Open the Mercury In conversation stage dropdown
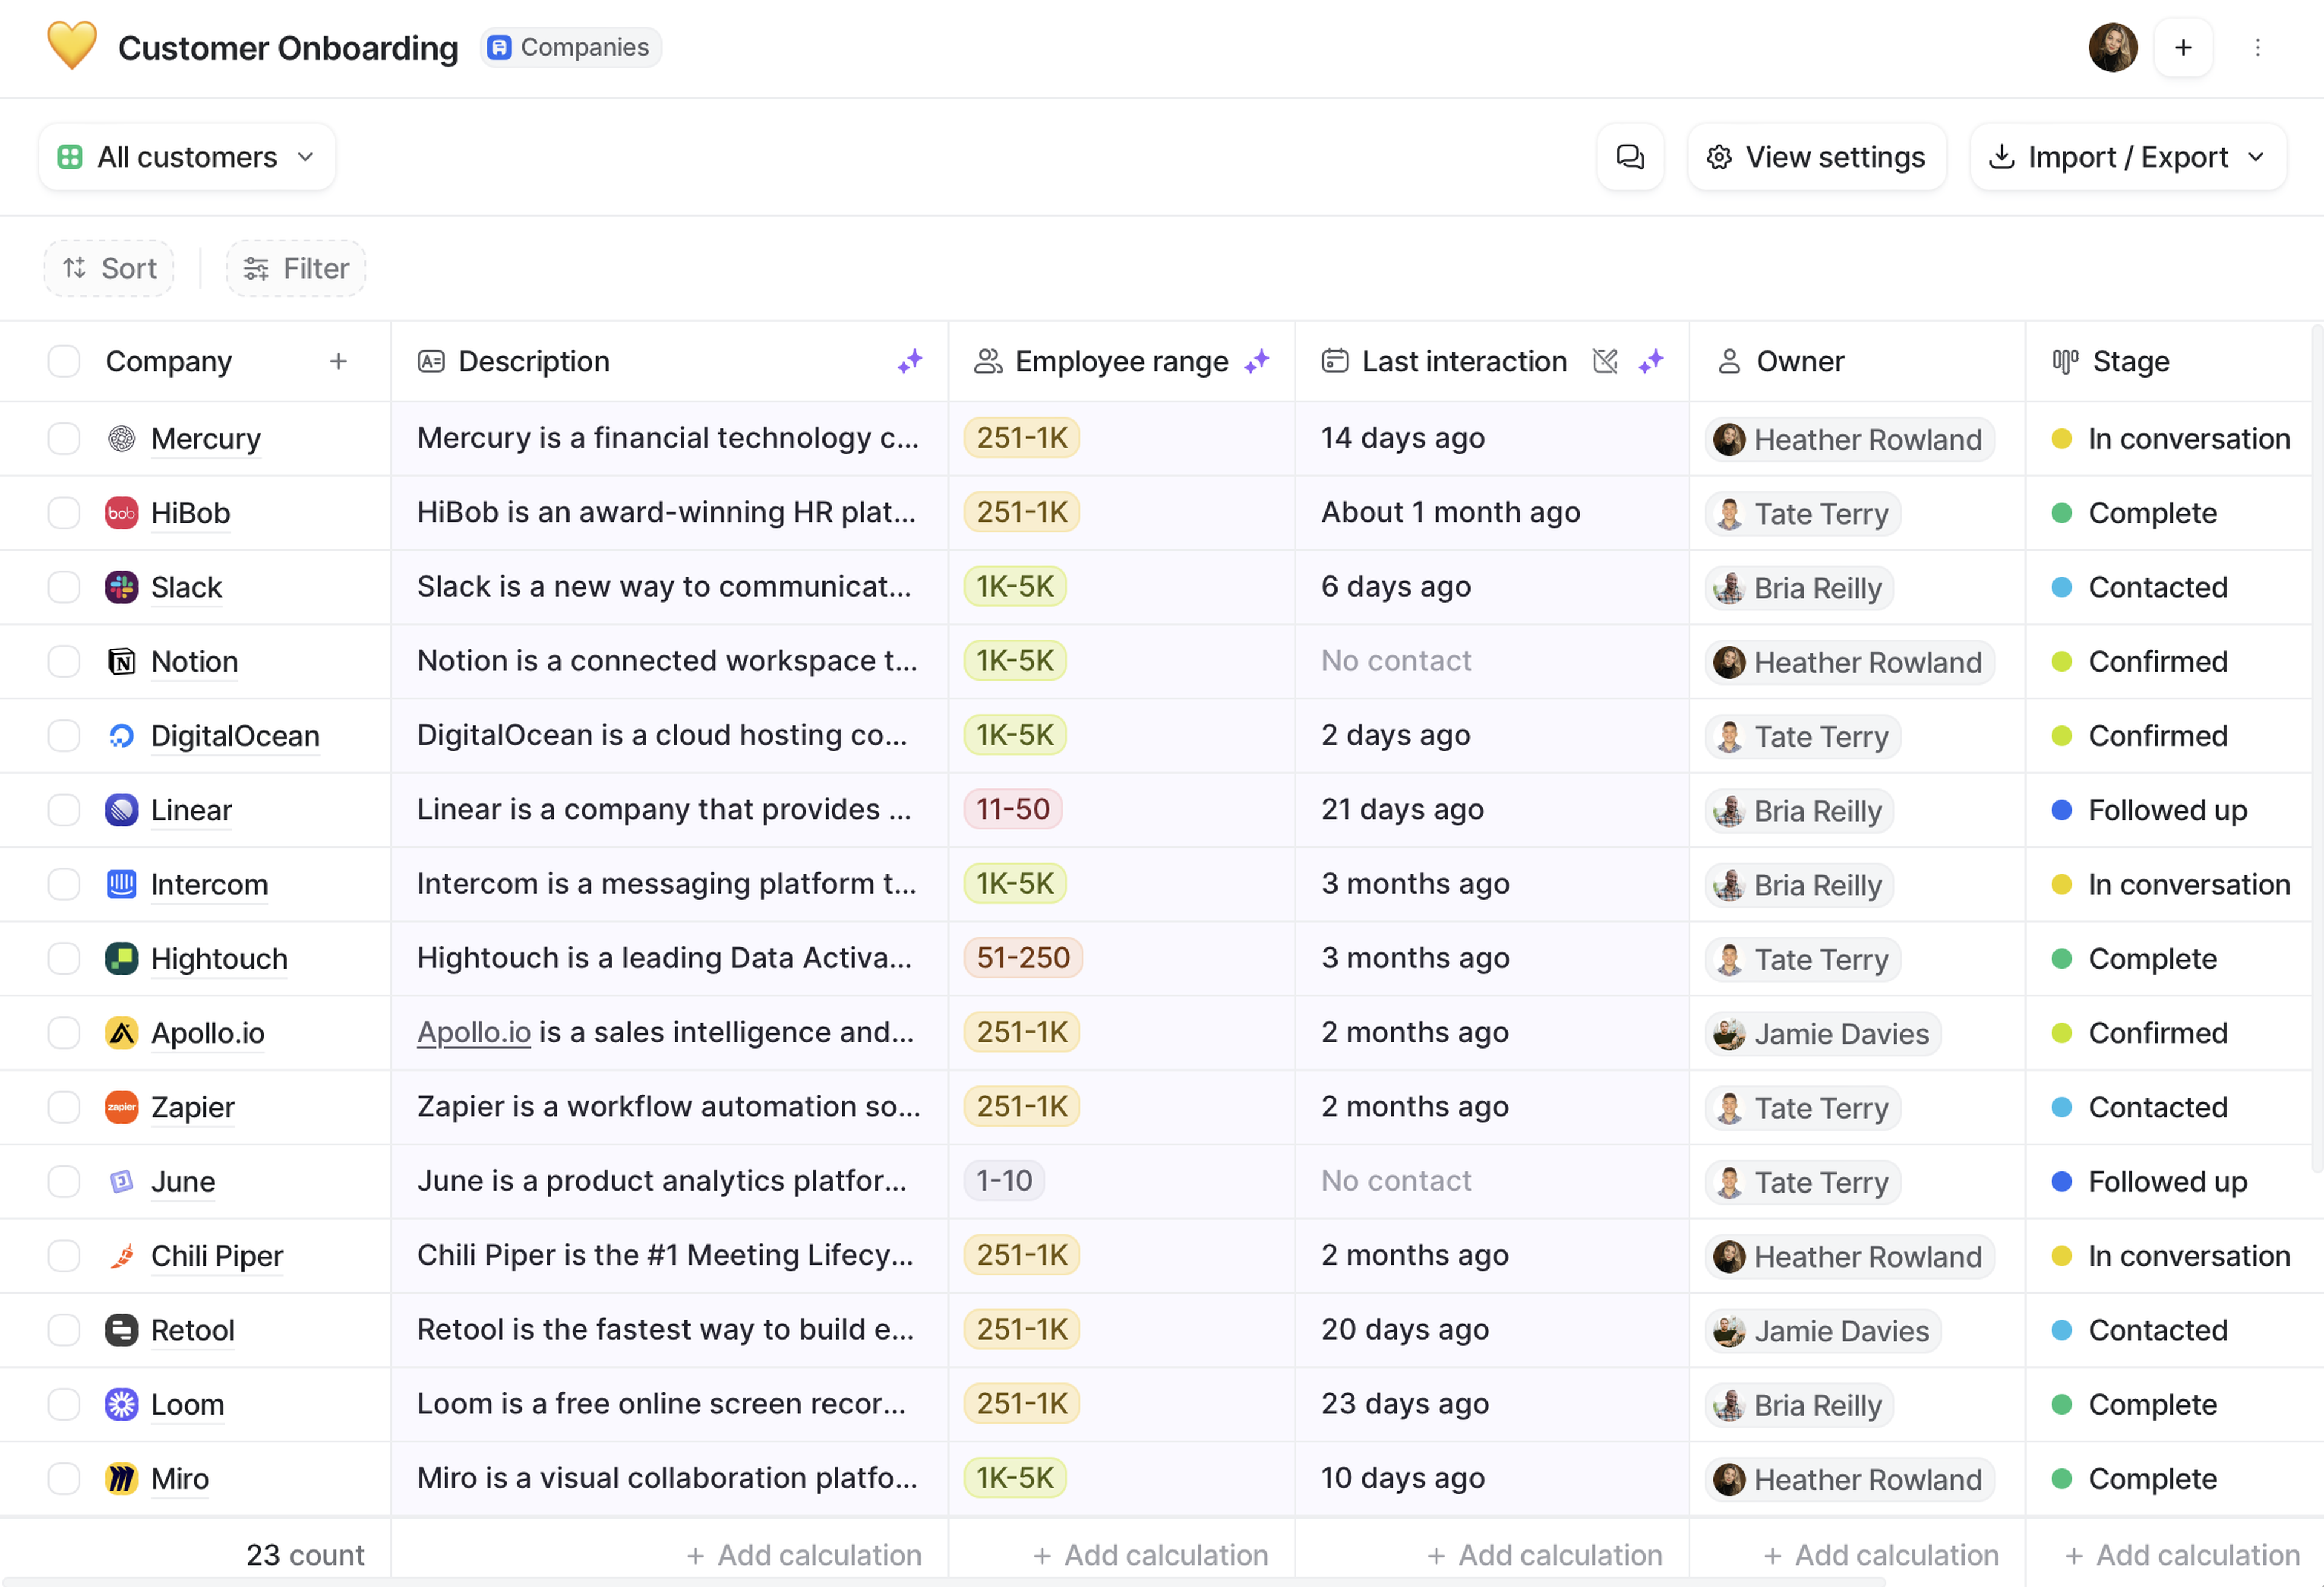 coord(2170,438)
